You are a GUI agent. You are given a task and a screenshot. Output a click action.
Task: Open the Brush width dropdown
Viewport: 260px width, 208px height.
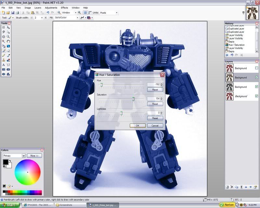(42, 18)
